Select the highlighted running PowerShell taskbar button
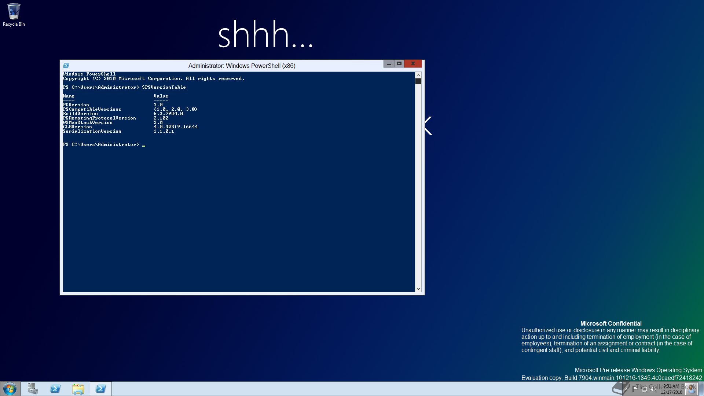The height and width of the screenshot is (396, 704). click(101, 389)
